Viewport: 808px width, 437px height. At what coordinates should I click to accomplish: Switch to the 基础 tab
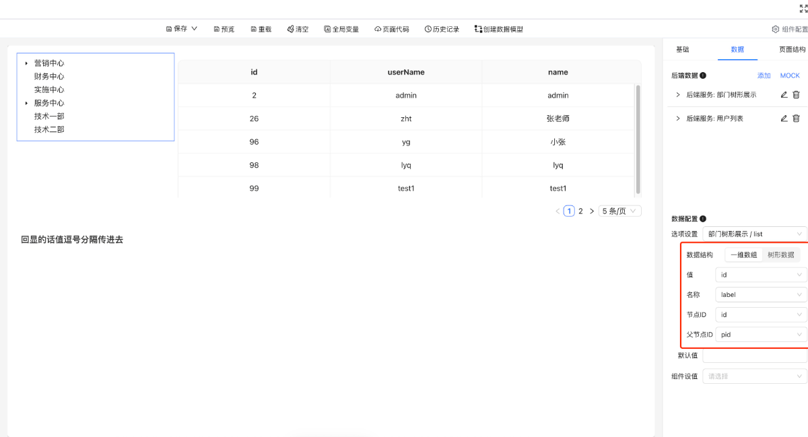682,50
